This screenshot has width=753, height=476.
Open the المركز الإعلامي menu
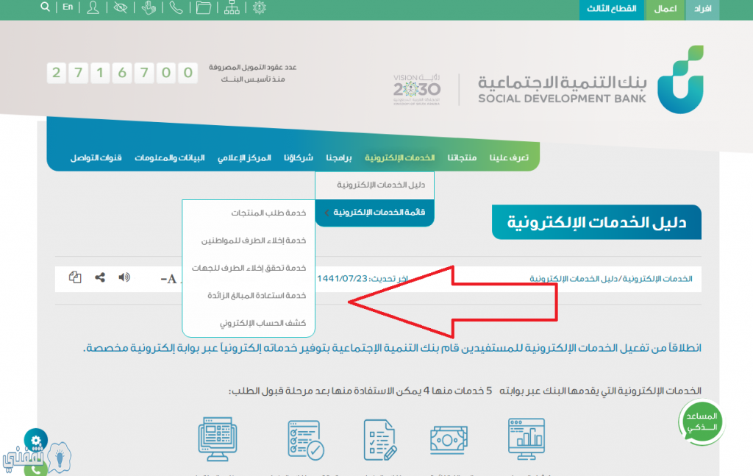tap(244, 157)
